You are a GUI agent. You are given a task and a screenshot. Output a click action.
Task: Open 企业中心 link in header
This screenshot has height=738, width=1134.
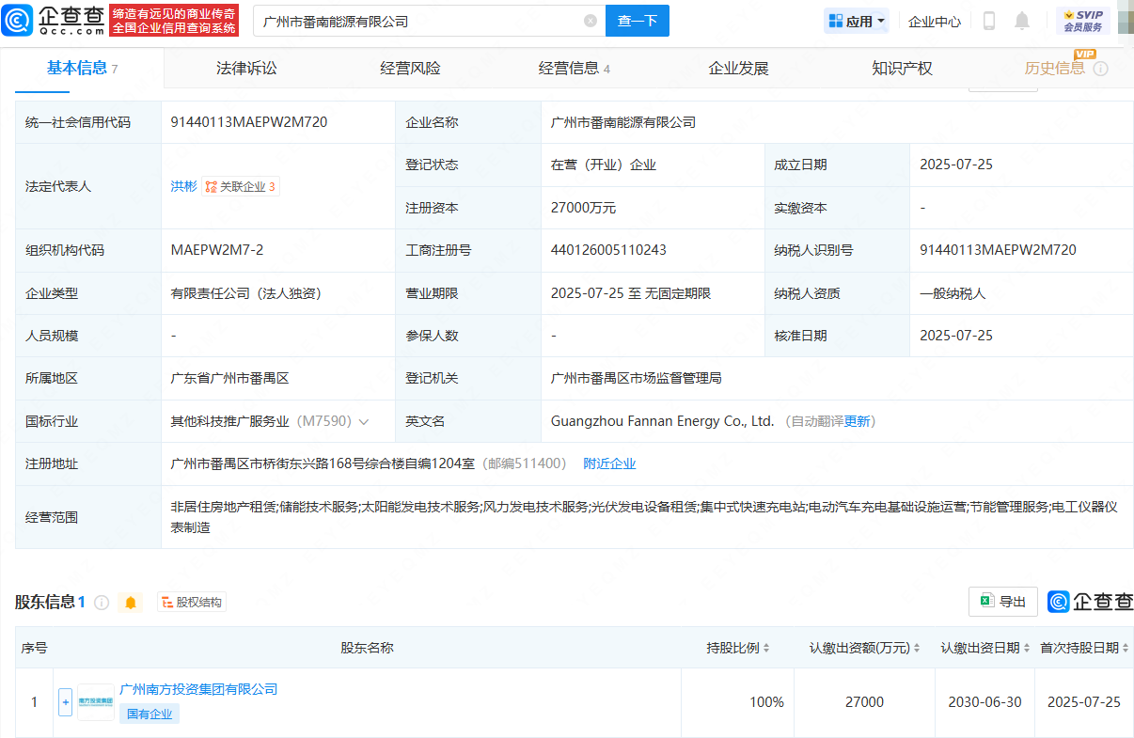pos(935,21)
